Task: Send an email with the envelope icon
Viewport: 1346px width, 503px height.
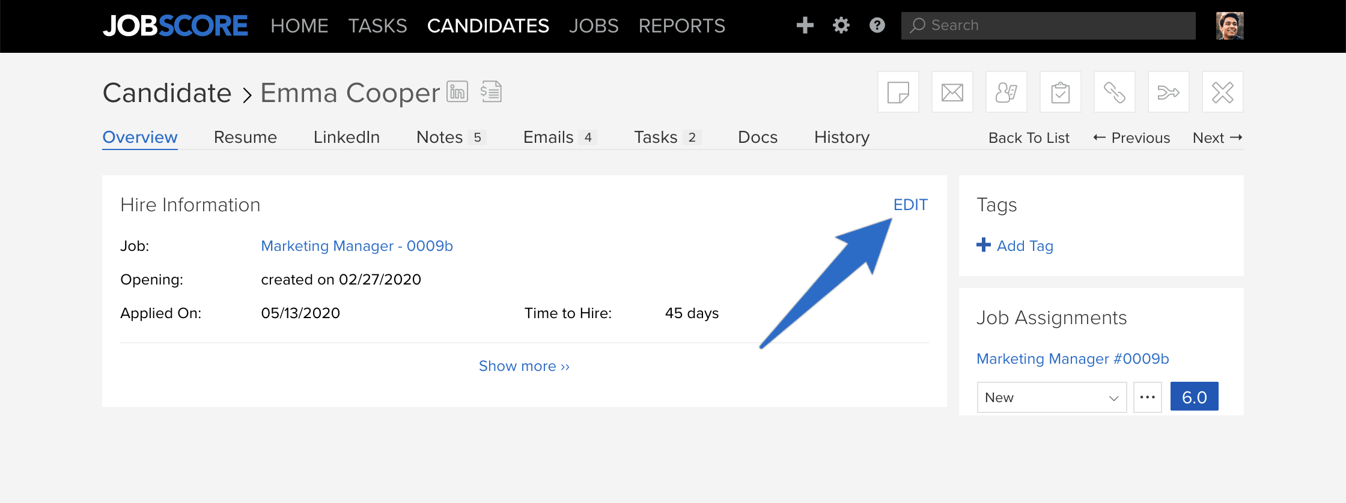Action: click(952, 92)
